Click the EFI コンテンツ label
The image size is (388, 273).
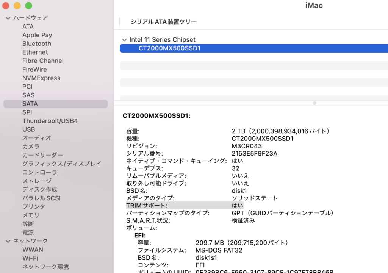(153, 265)
